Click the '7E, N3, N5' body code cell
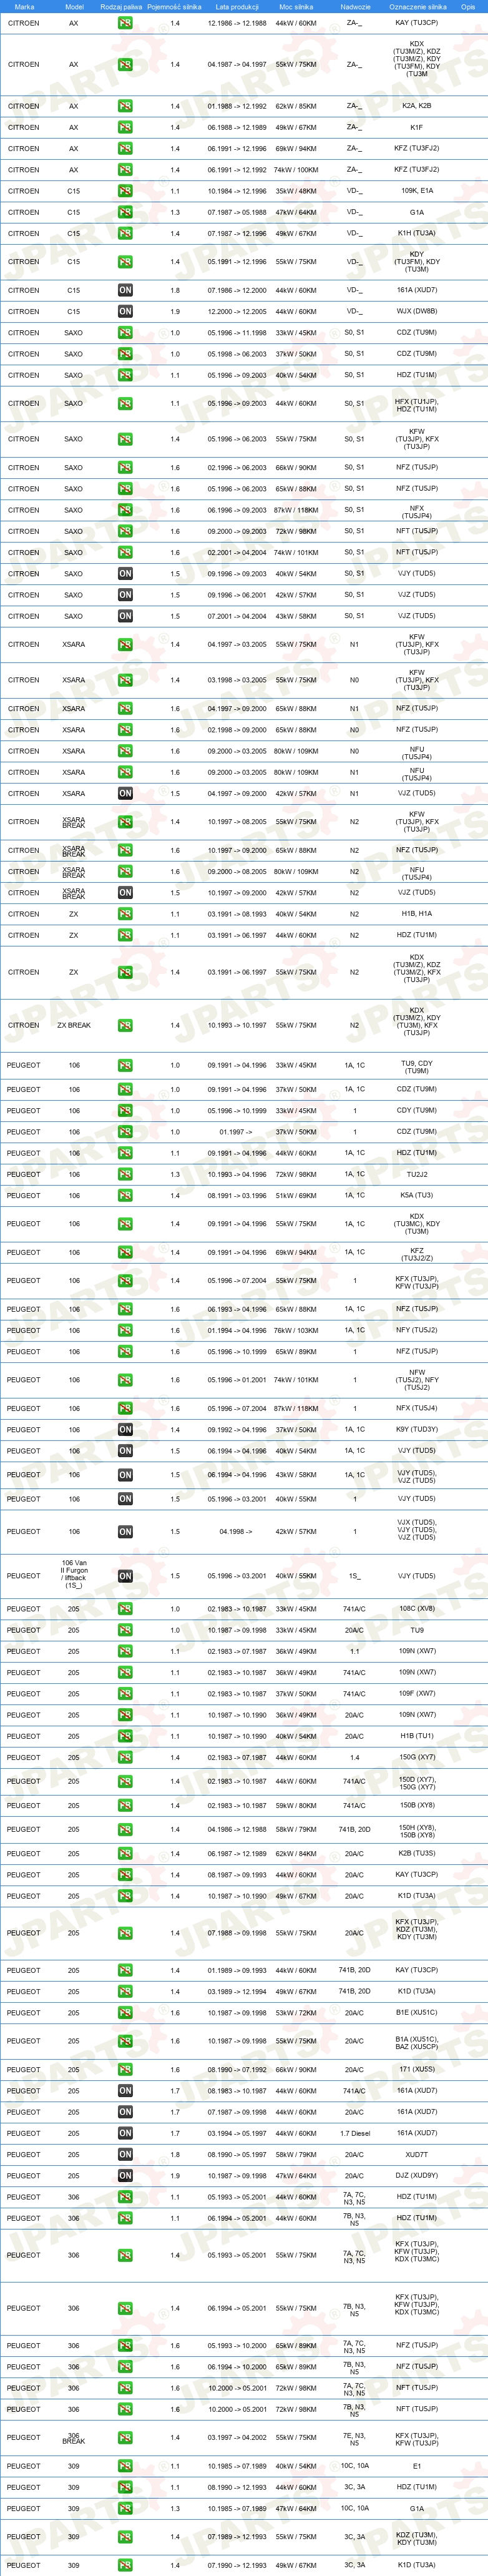488x2576 pixels. click(354, 2438)
